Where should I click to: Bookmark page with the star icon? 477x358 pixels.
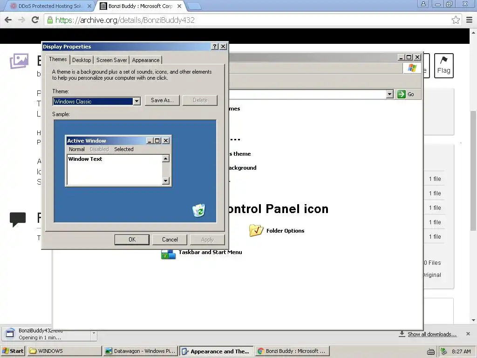456,20
